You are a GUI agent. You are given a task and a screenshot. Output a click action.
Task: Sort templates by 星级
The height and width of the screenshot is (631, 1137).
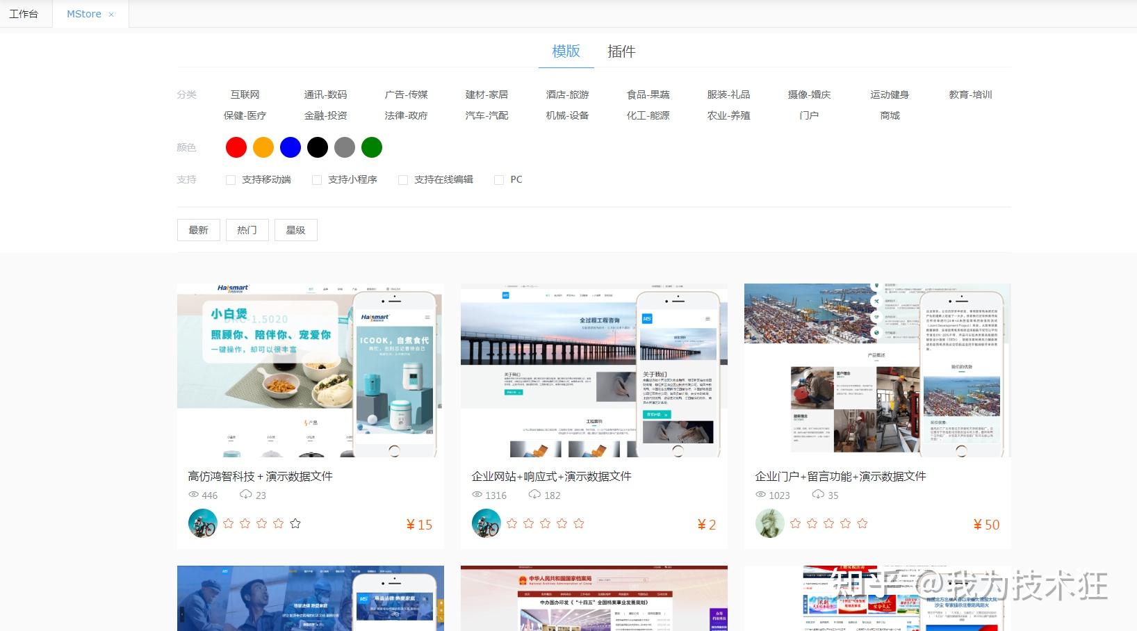coord(295,229)
